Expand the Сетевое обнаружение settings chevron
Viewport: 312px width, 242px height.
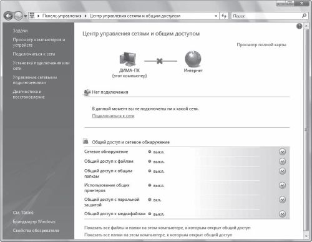point(282,152)
